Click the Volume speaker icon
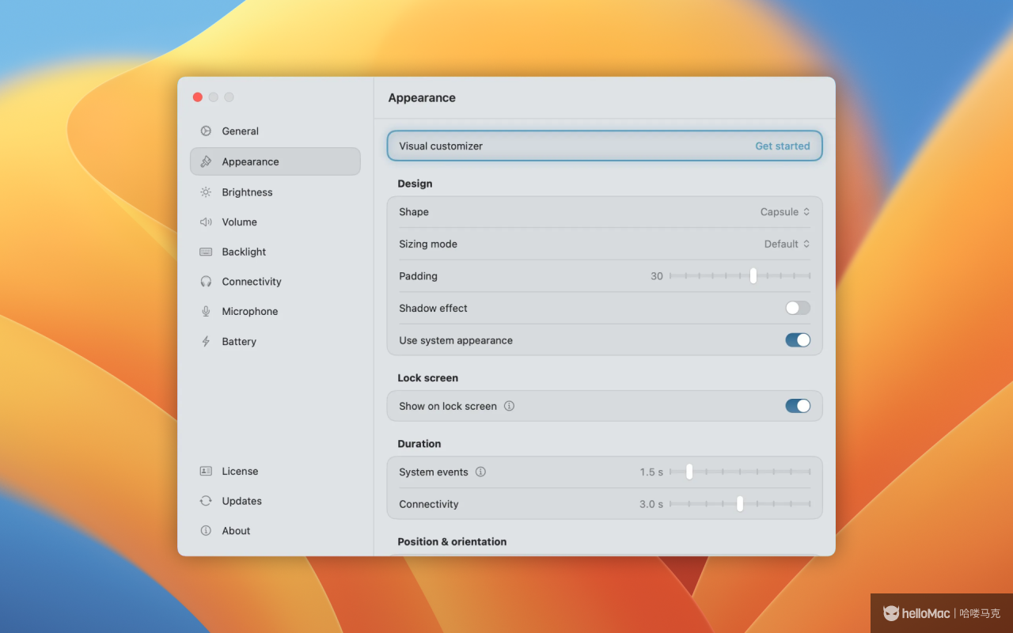The image size is (1013, 633). pos(206,222)
